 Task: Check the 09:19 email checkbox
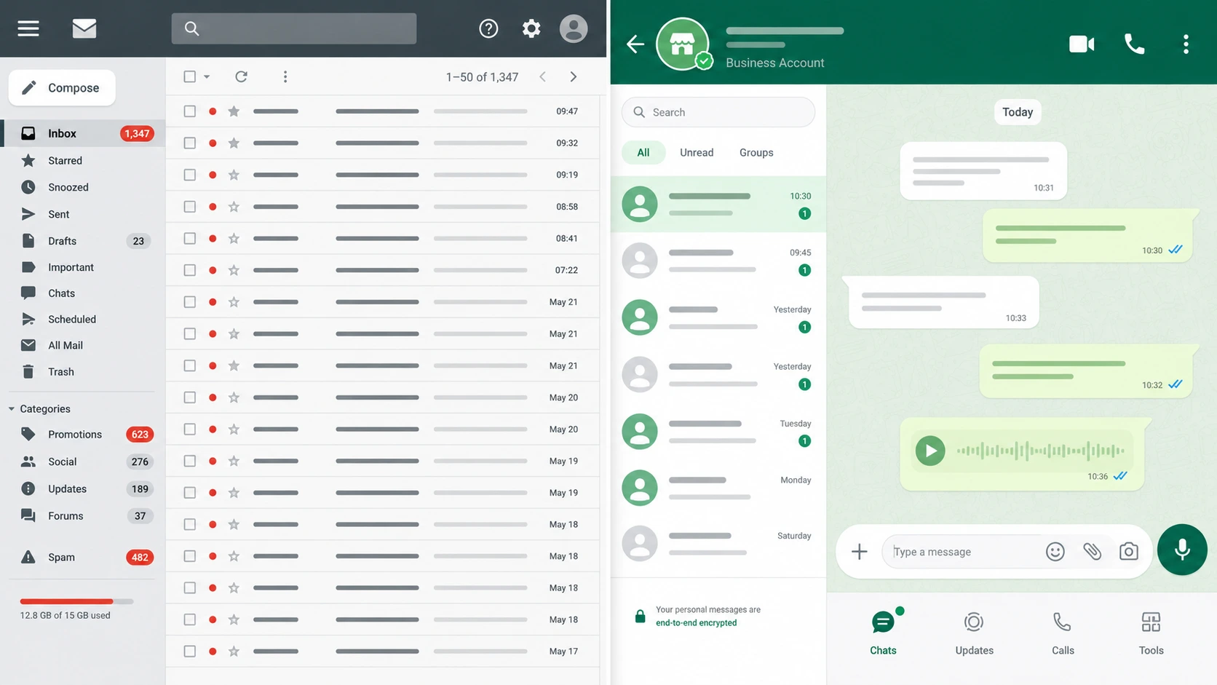pos(190,175)
